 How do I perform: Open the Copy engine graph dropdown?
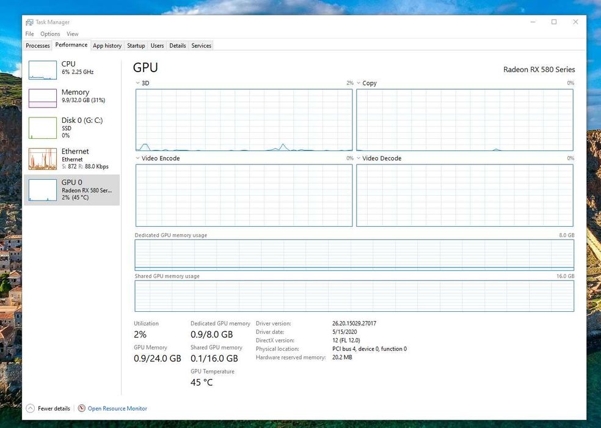(359, 83)
